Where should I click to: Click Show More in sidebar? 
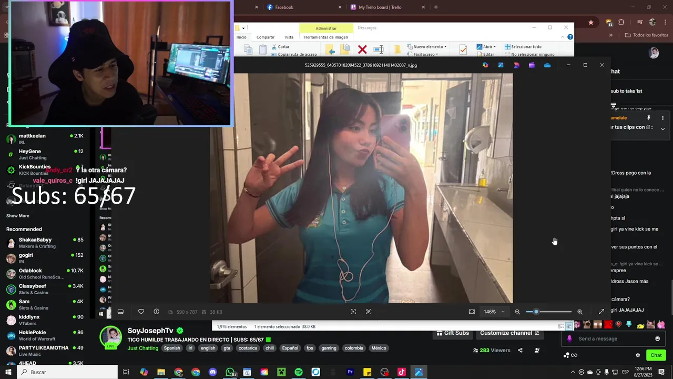point(18,216)
